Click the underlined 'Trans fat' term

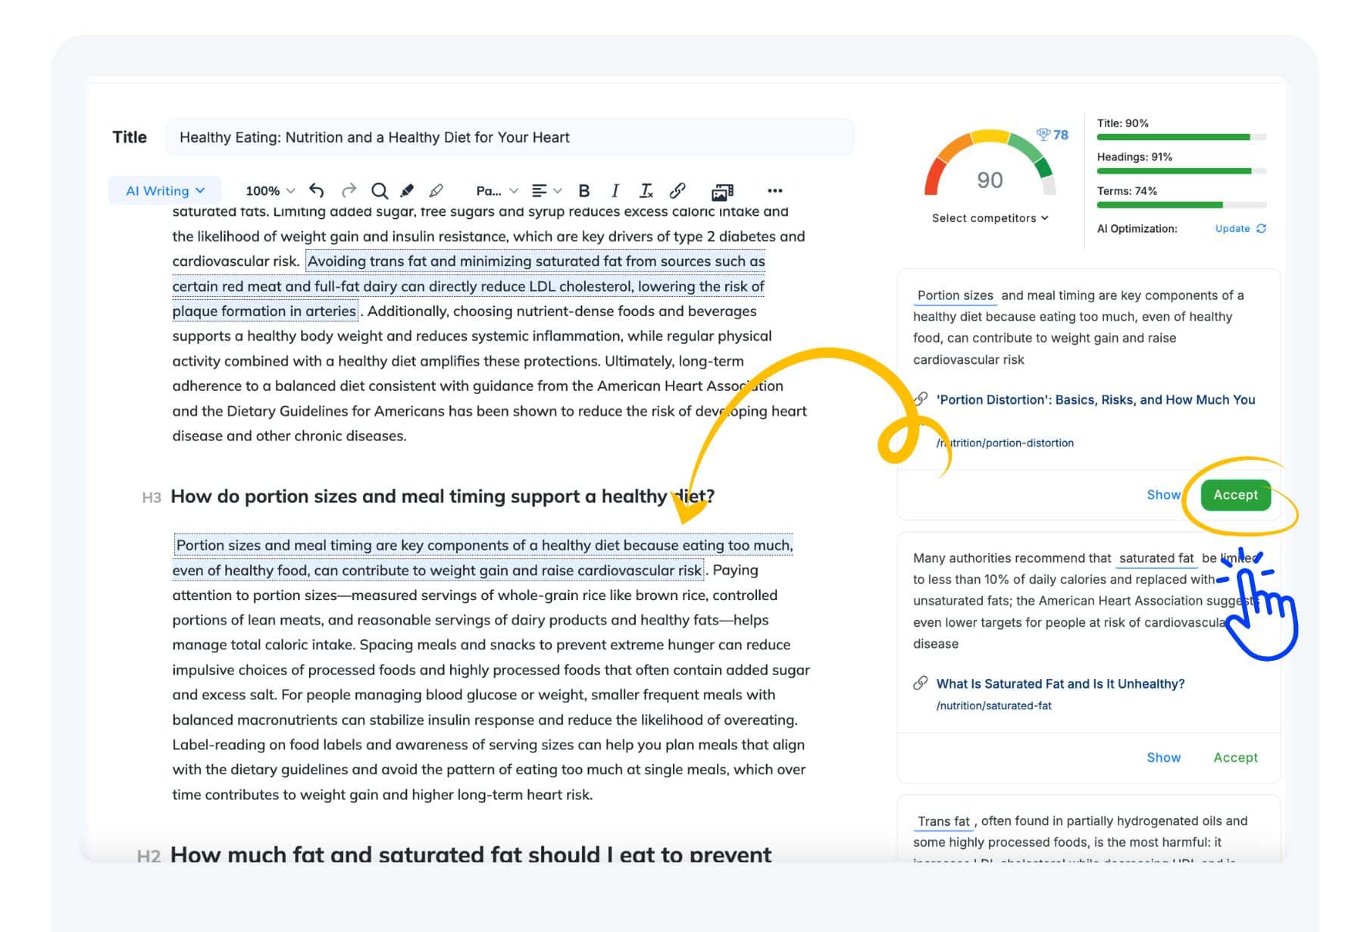point(943,821)
